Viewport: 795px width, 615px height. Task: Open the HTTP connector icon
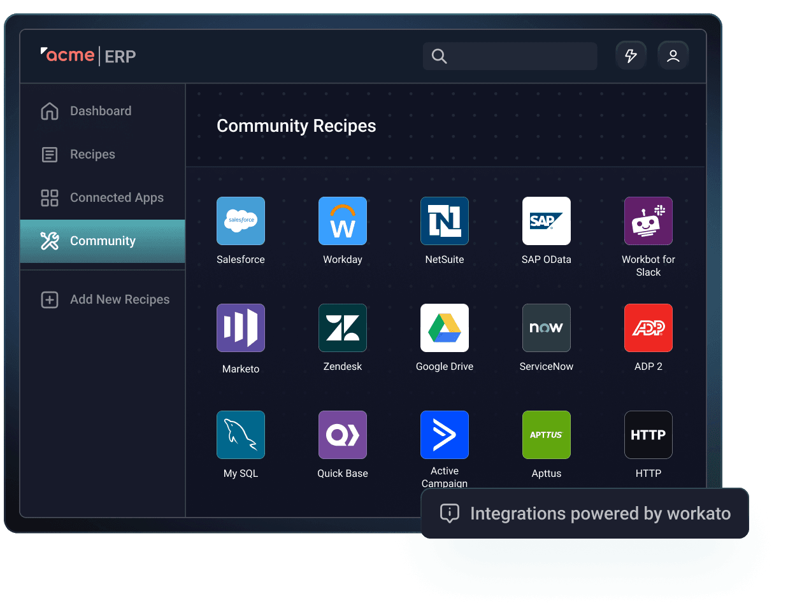[648, 435]
